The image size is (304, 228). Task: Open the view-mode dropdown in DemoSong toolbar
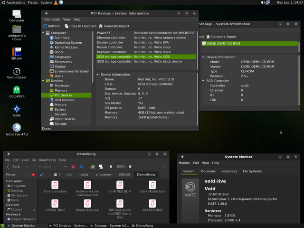(165, 167)
